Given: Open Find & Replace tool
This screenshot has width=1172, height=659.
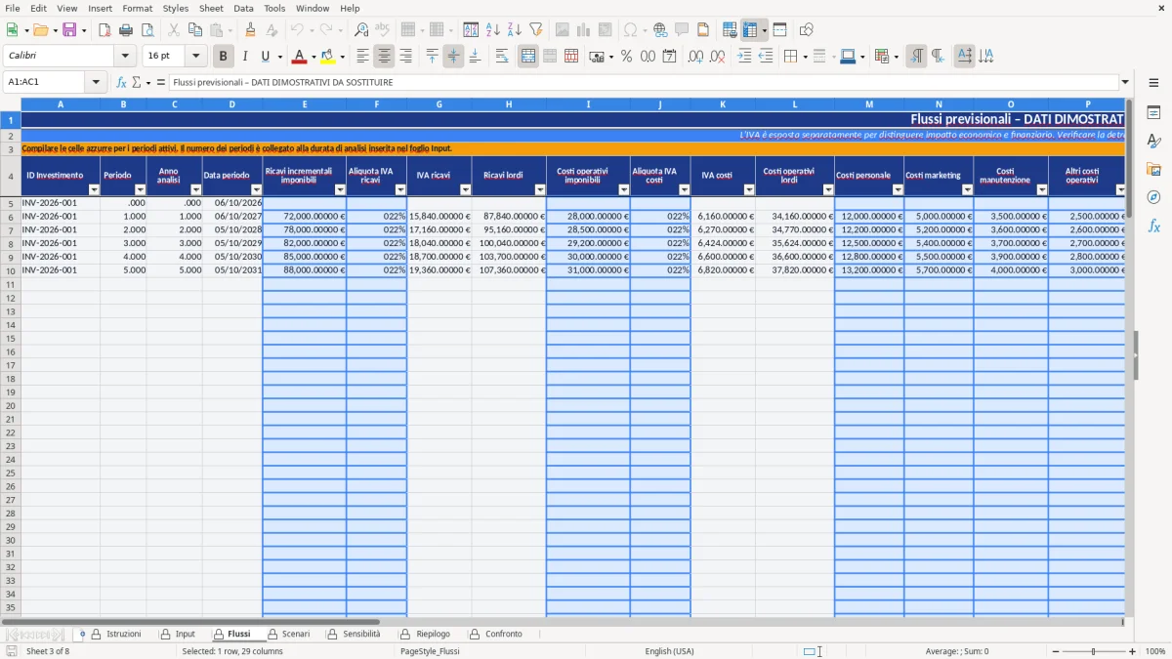Looking at the screenshot, I should (361, 30).
